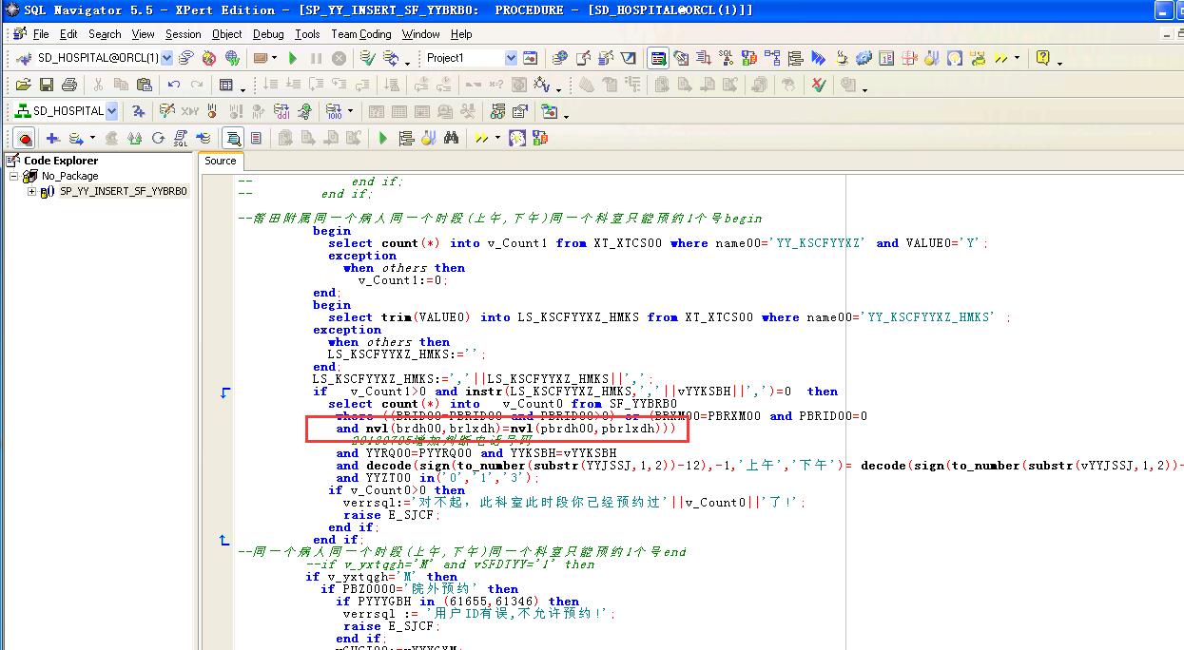Click the yellow question mark help icon
Screen dimensions: 1184x650
[x=1042, y=58]
